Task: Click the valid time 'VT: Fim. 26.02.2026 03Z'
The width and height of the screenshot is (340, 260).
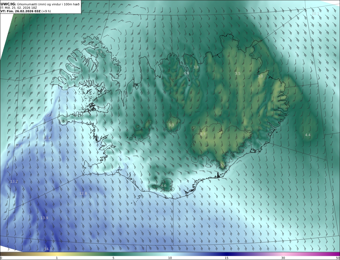Action: 20,11
